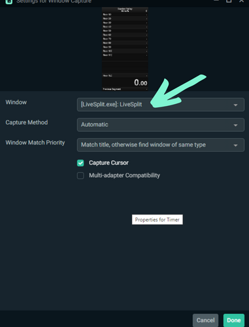Click the LiveSplit preview thumbnail
249x327 pixels.
tap(125, 49)
